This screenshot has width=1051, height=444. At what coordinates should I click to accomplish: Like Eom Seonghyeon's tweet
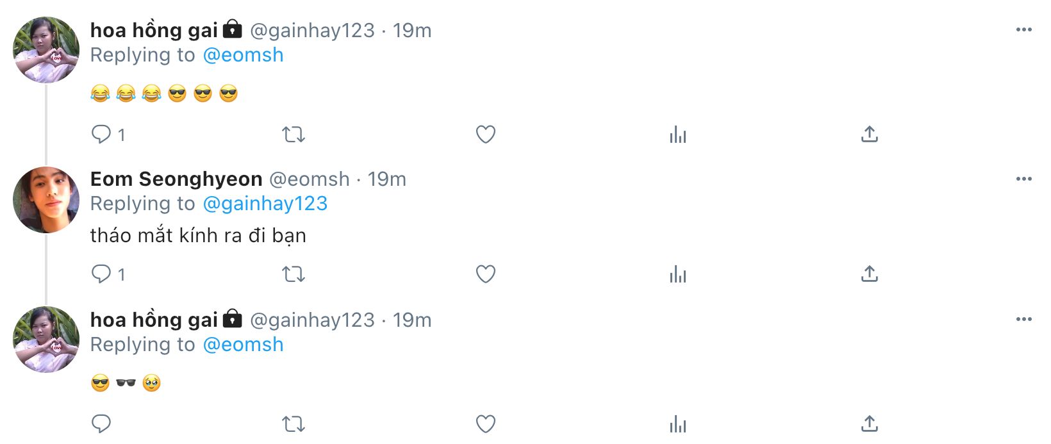(x=486, y=274)
